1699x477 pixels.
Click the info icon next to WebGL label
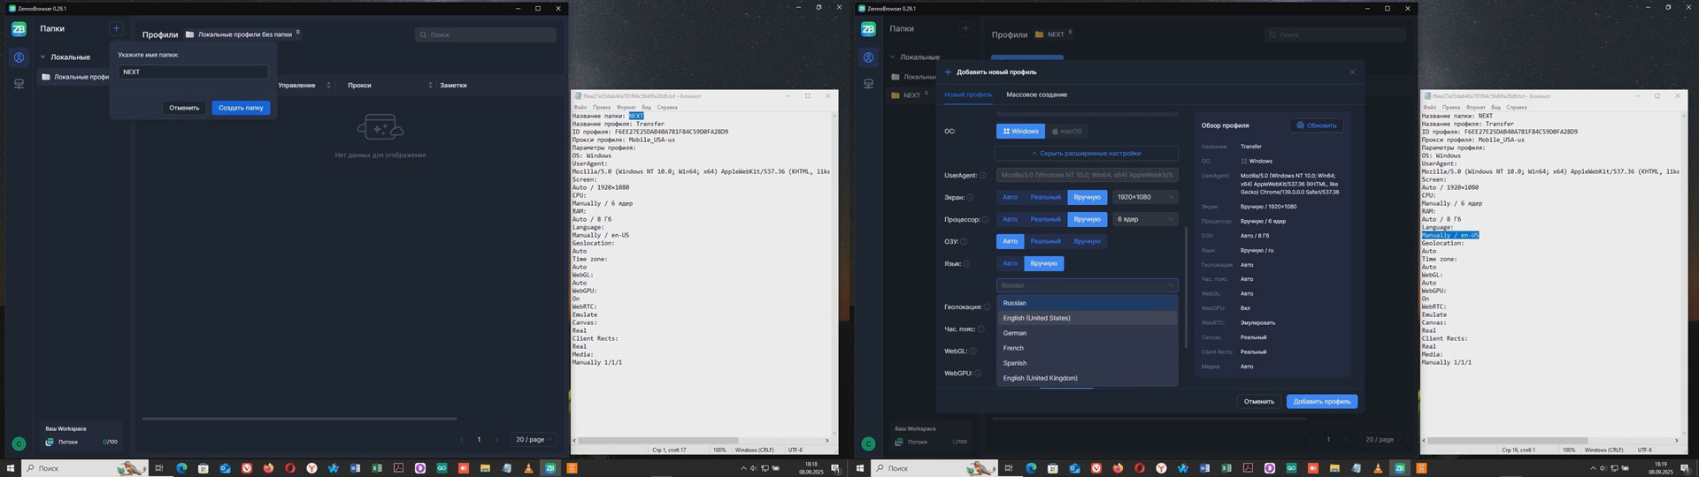(x=973, y=352)
